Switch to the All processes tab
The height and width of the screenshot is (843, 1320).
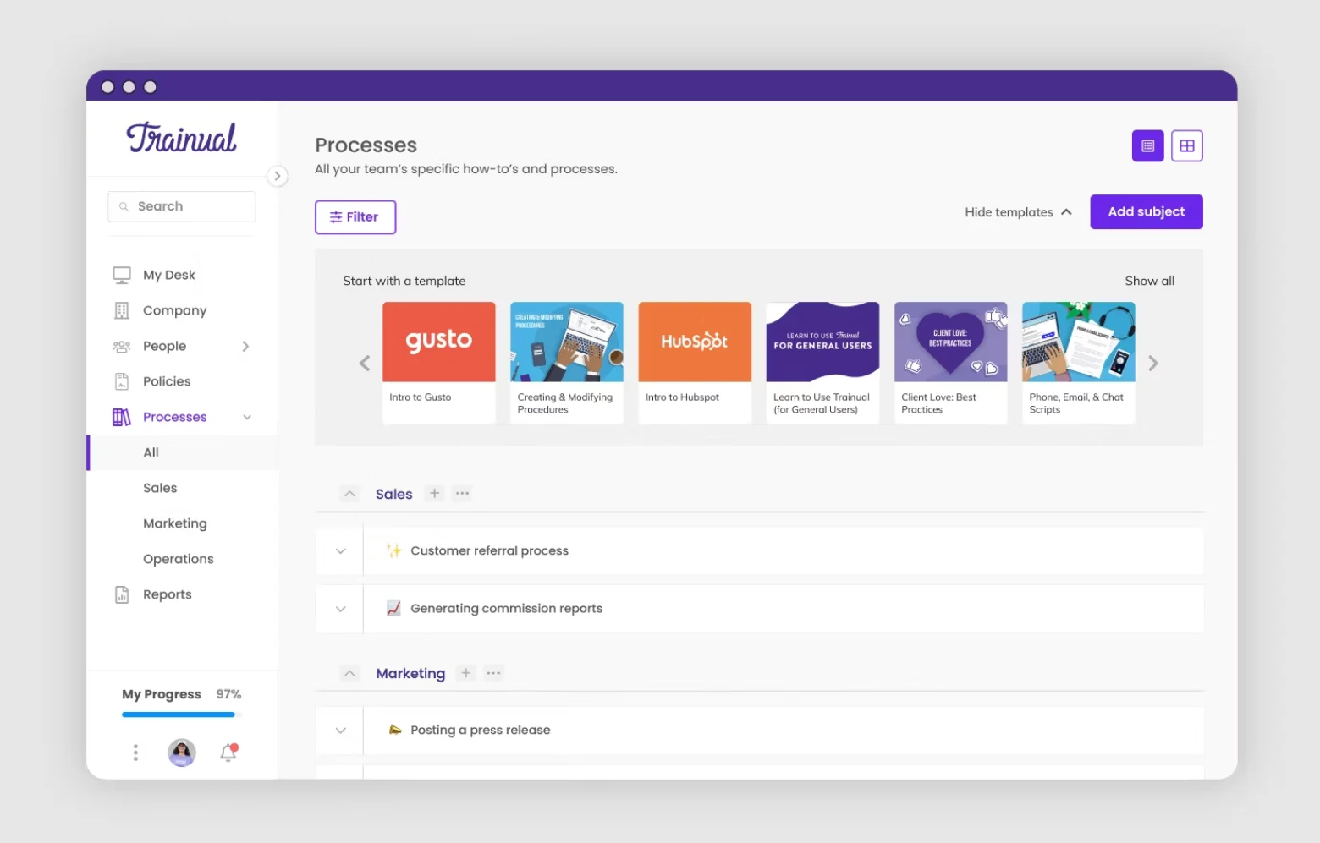click(151, 452)
